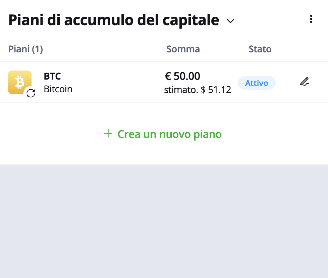Click the 'Bitcoin' asset name
328x278 pixels.
point(58,89)
